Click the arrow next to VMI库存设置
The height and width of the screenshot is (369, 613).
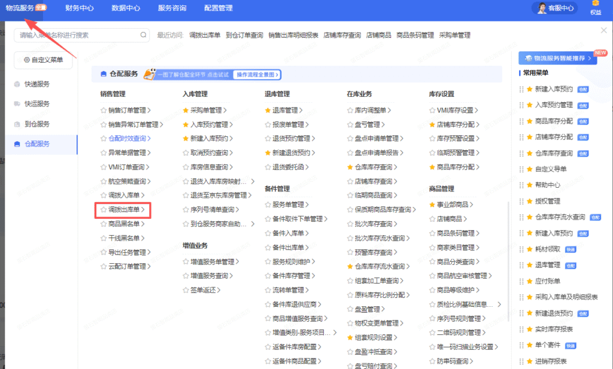(x=477, y=110)
